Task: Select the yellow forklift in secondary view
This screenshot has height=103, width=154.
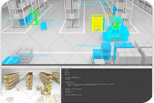Action: coord(46,90)
